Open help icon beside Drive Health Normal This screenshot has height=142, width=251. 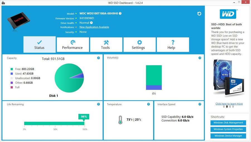(x=91, y=23)
